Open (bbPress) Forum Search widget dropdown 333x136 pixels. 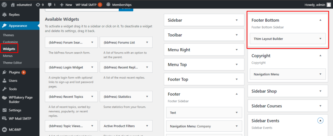pyautogui.click(x=92, y=43)
